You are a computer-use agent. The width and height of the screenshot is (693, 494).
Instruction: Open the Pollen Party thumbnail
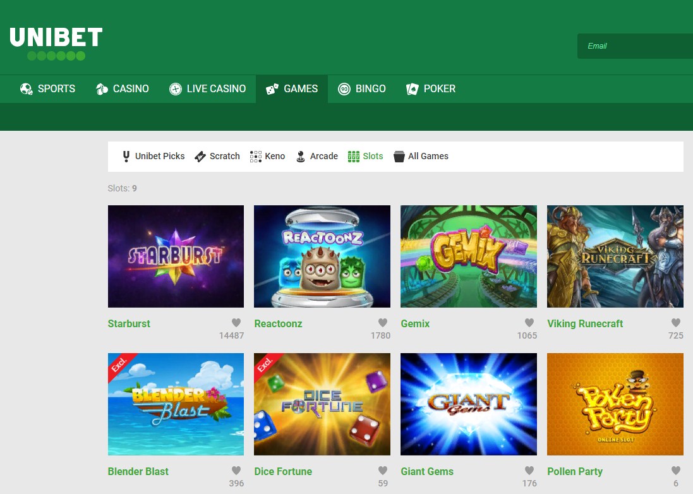coord(615,404)
